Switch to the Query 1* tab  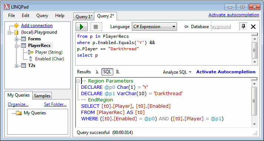84,17
